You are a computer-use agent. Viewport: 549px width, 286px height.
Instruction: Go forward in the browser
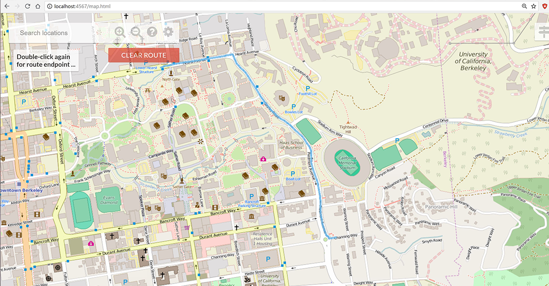[17, 6]
